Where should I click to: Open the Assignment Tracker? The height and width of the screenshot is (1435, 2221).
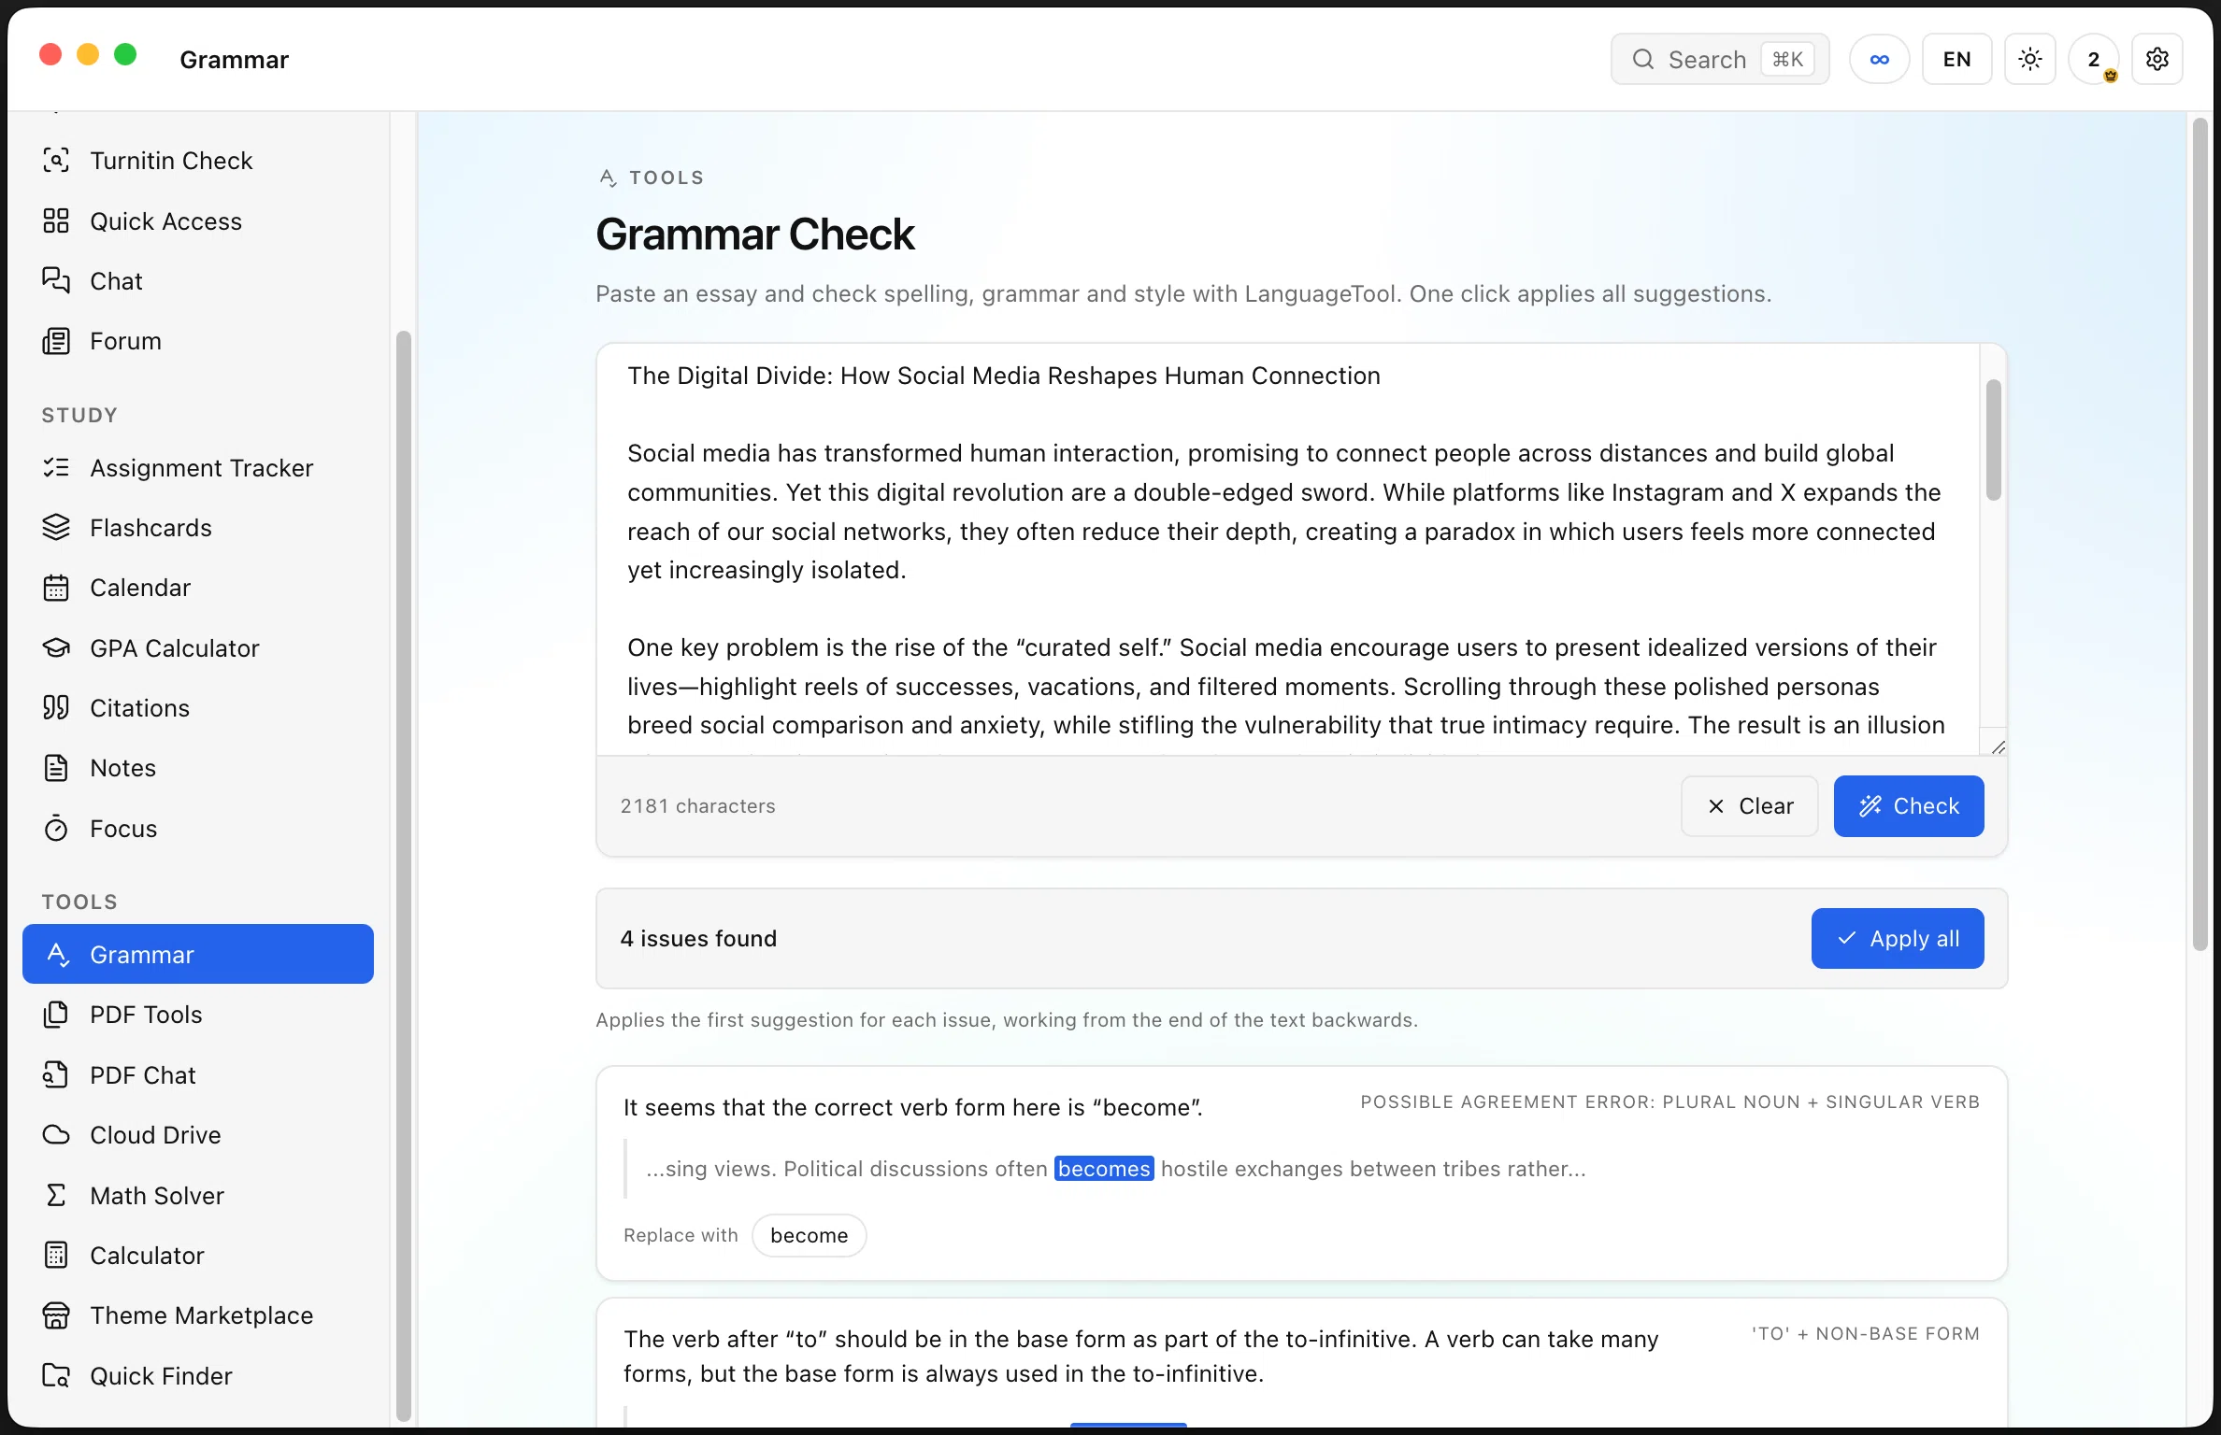coord(197,468)
